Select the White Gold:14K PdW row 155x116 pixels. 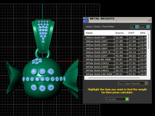click(x=115, y=74)
